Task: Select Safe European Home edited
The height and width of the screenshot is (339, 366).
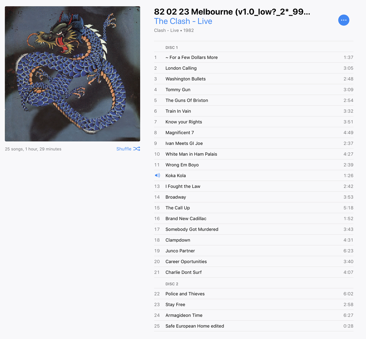Action: [x=254, y=326]
